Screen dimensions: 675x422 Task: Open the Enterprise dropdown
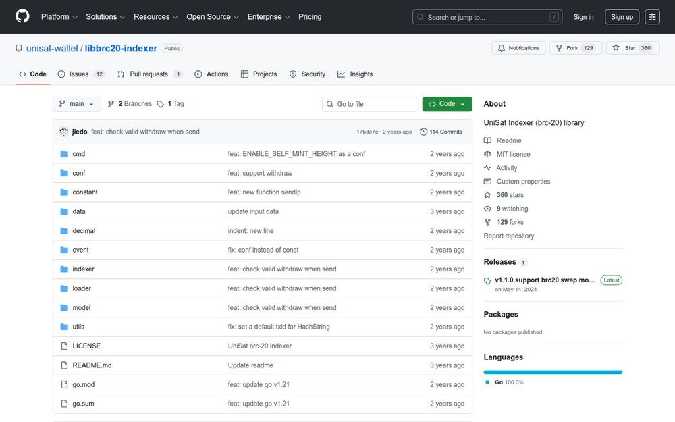pyautogui.click(x=268, y=17)
